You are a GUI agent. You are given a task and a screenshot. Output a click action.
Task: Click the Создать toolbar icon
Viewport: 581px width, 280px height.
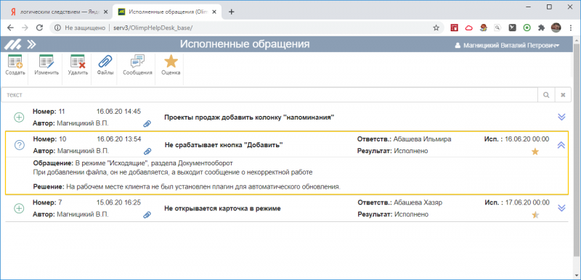[15, 62]
